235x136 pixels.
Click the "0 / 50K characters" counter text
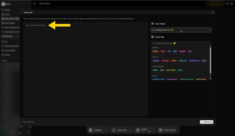pyautogui.click(x=28, y=122)
